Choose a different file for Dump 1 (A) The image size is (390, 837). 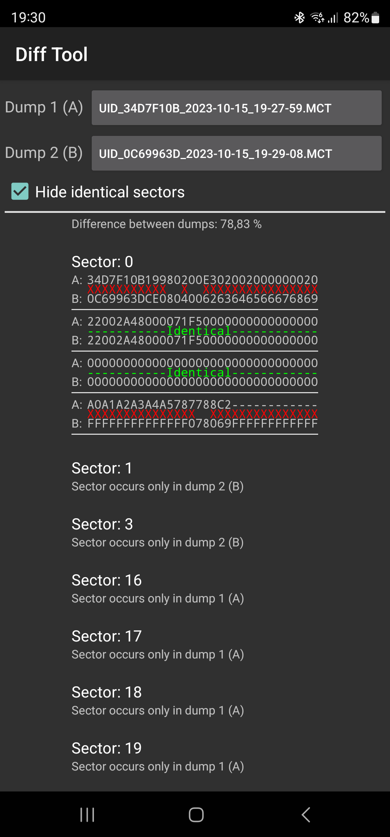tap(237, 108)
